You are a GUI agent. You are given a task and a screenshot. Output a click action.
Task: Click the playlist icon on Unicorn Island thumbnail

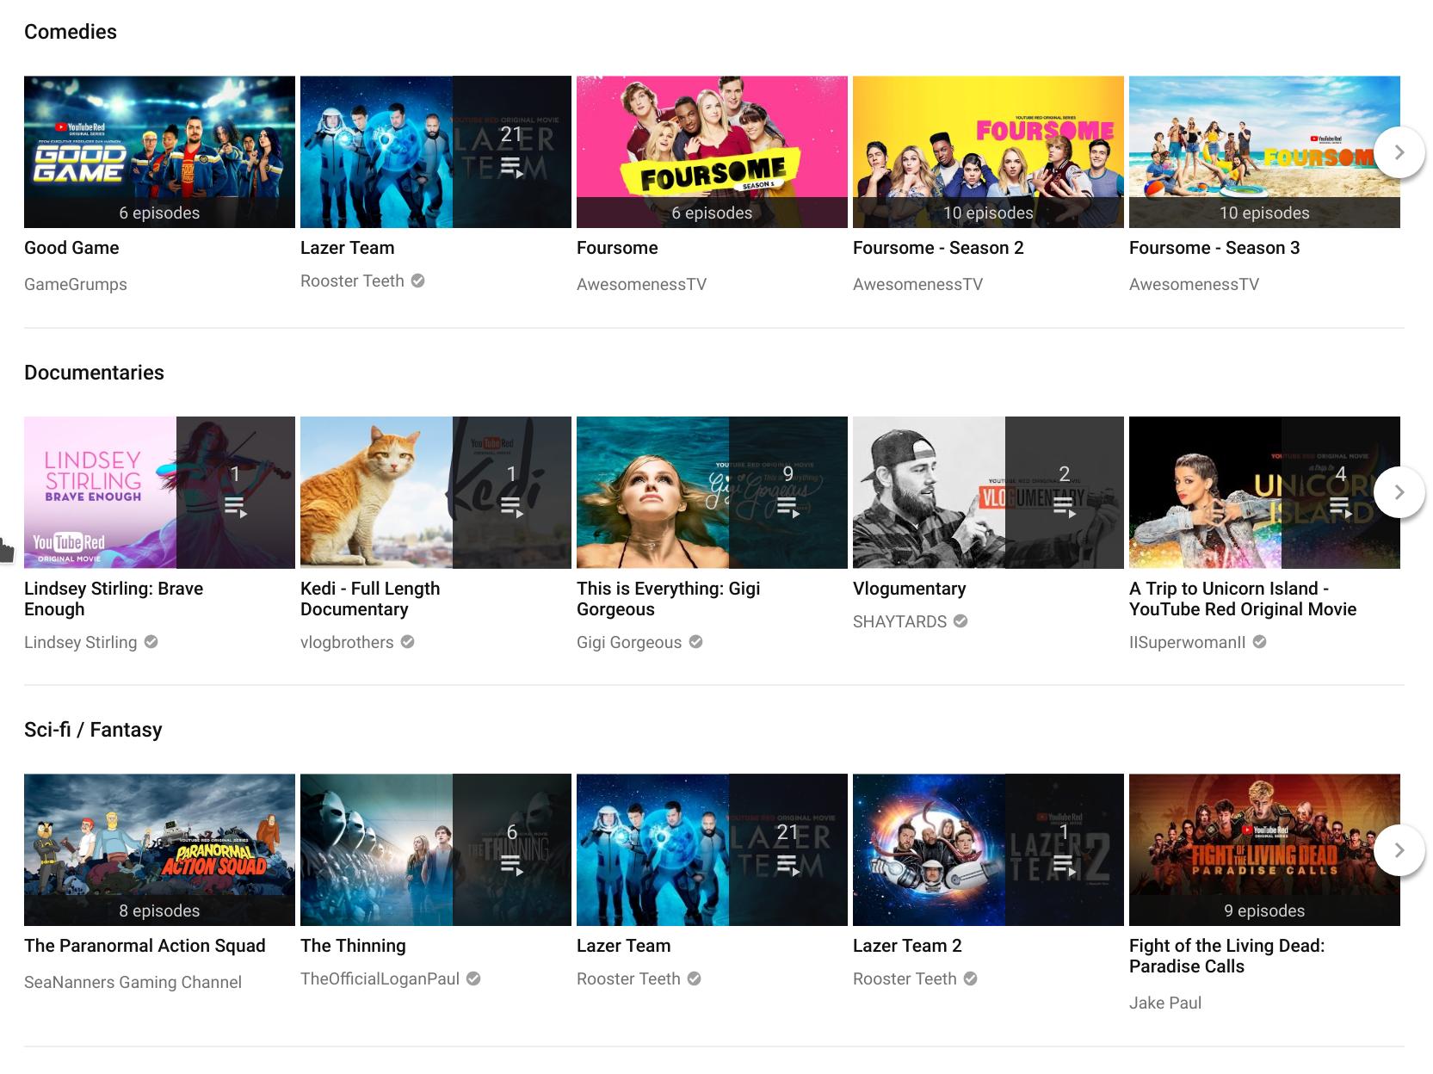tap(1340, 508)
